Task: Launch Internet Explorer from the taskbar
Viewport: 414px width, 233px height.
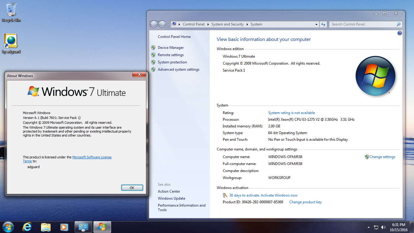Action: (x=27, y=227)
